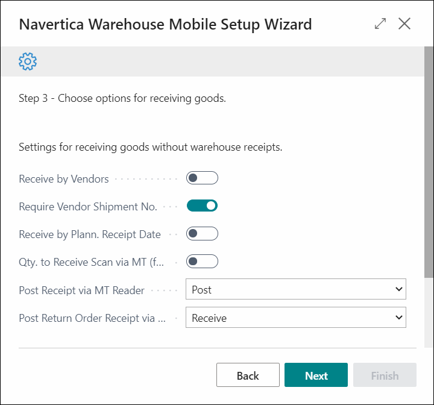Click the Navertica Warehouse Mobile Setup Wizard title
The image size is (434, 405).
[x=166, y=24]
